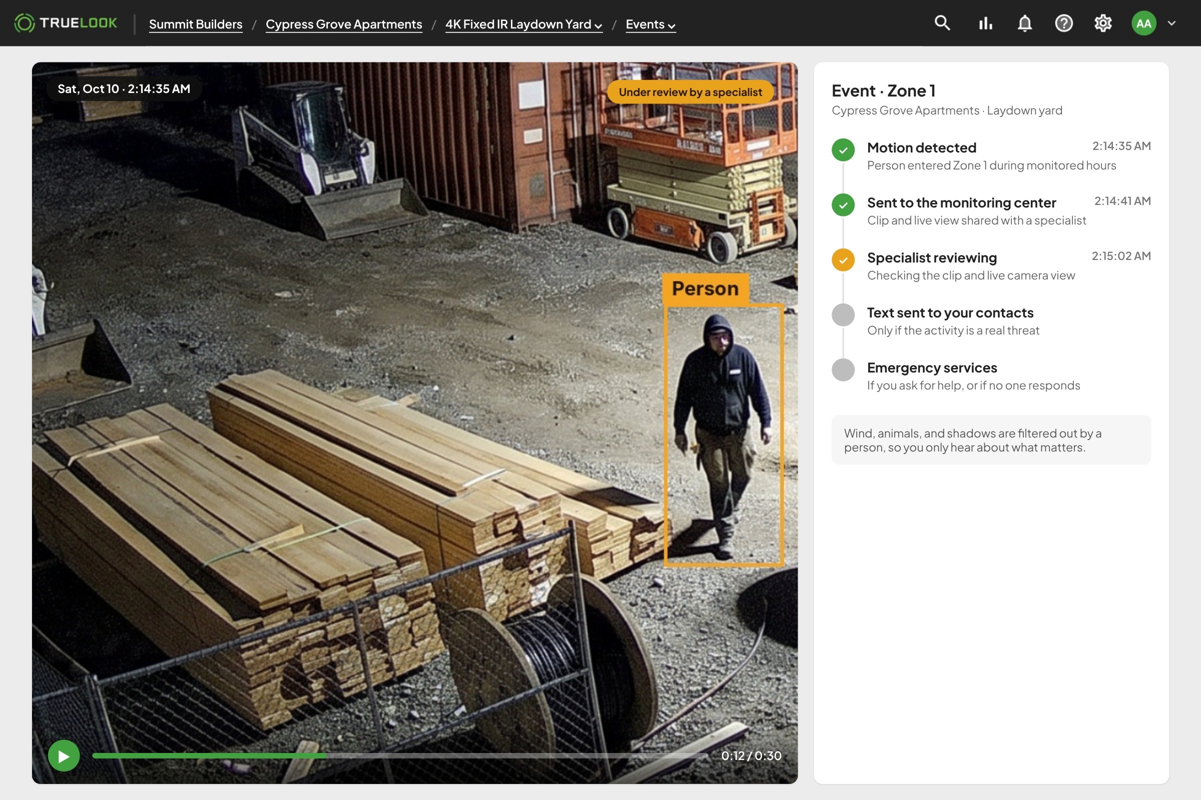Open the 4K Fixed IR Laydown Yard dropdown
Viewport: 1201px width, 800px height.
[x=523, y=24]
